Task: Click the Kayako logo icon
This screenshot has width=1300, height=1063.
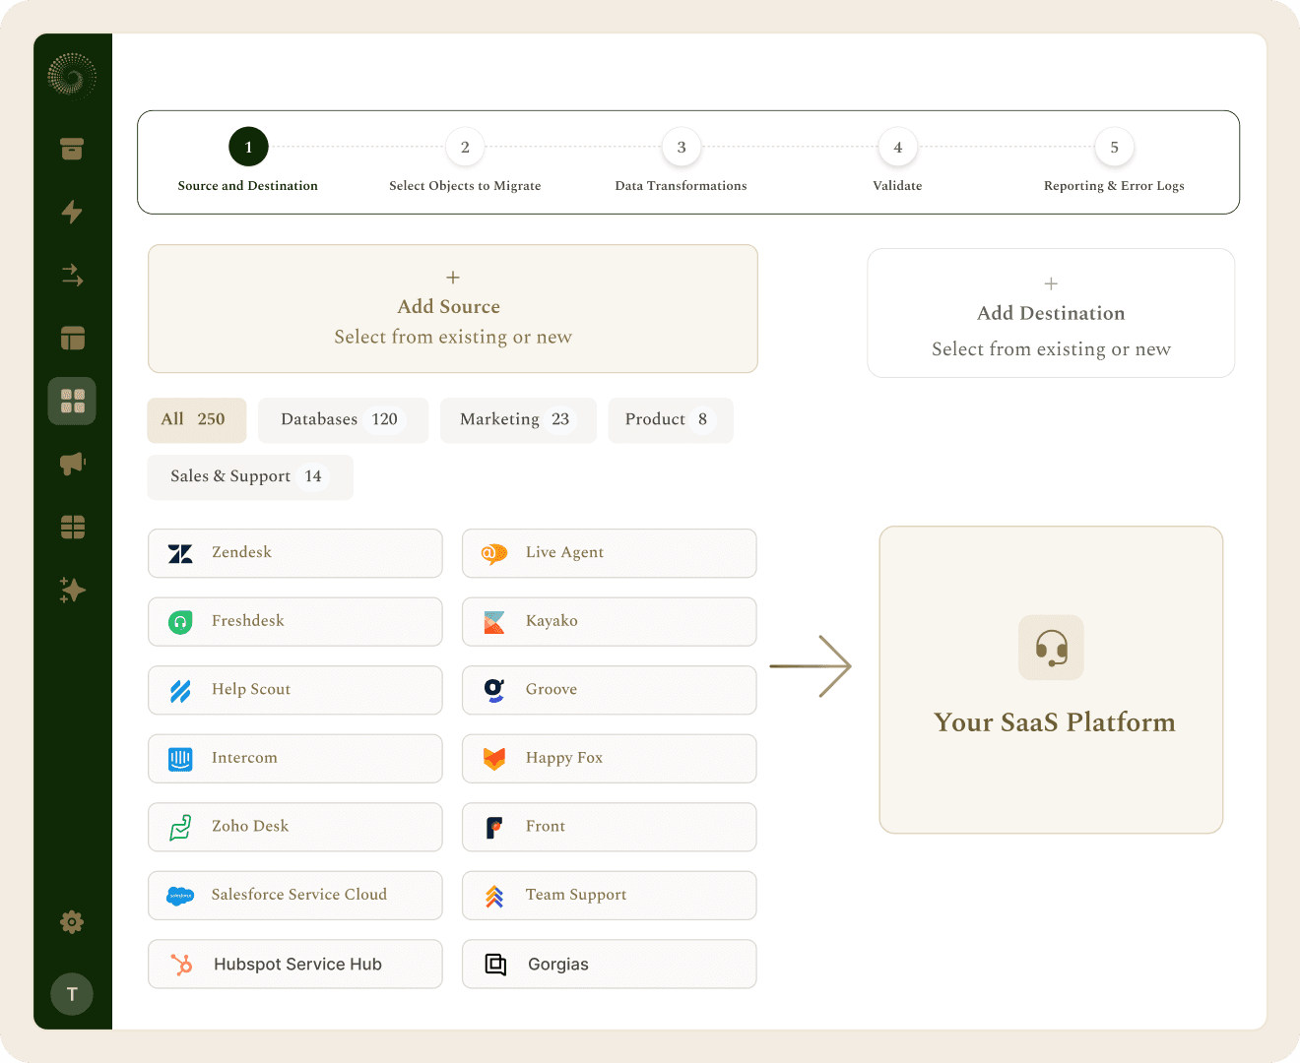Action: point(494,622)
